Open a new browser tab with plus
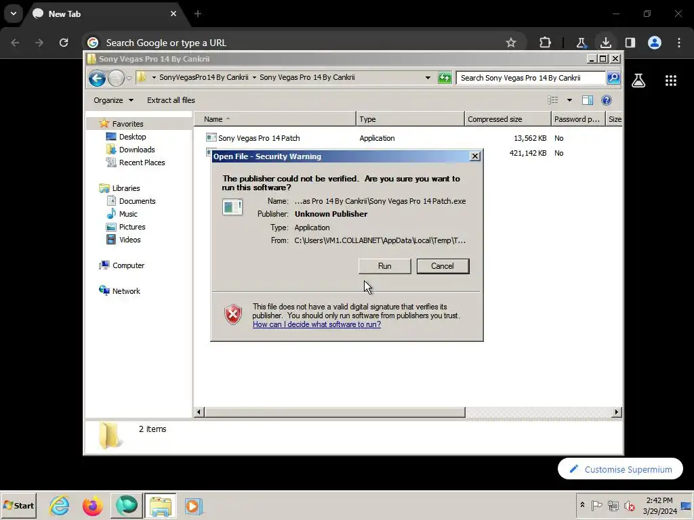The image size is (694, 520). 198,14
